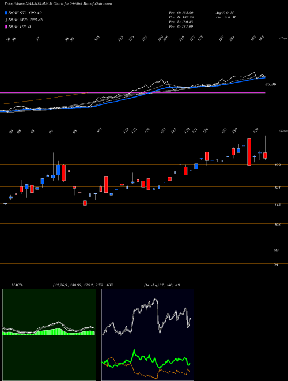Click the 'Pre C: 131.09' value
The image size is (288, 381).
(181, 27)
